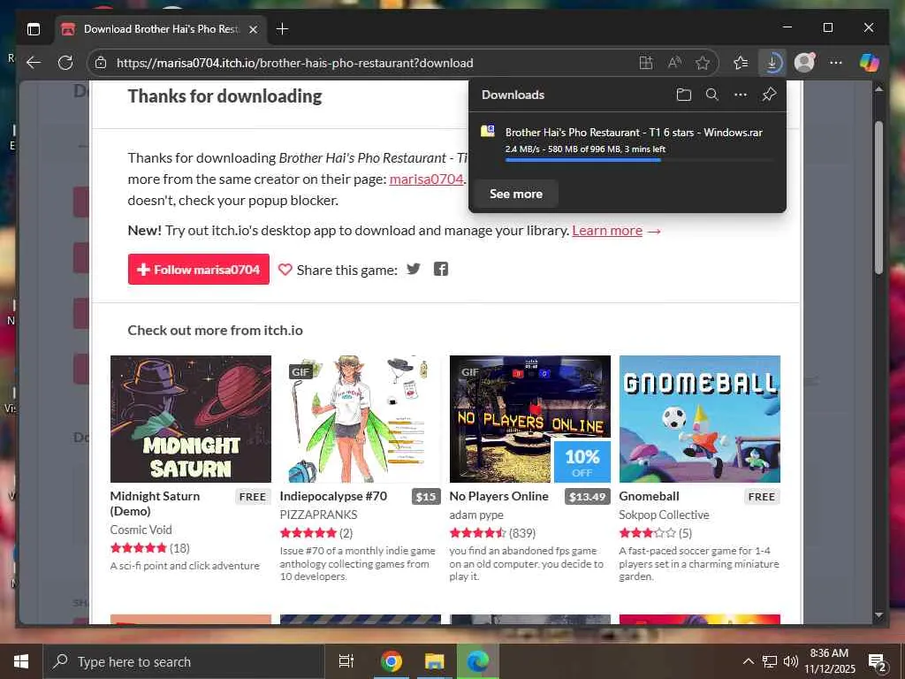Open Task View on taskbar
Screen dimensions: 905x679
[x=346, y=661]
